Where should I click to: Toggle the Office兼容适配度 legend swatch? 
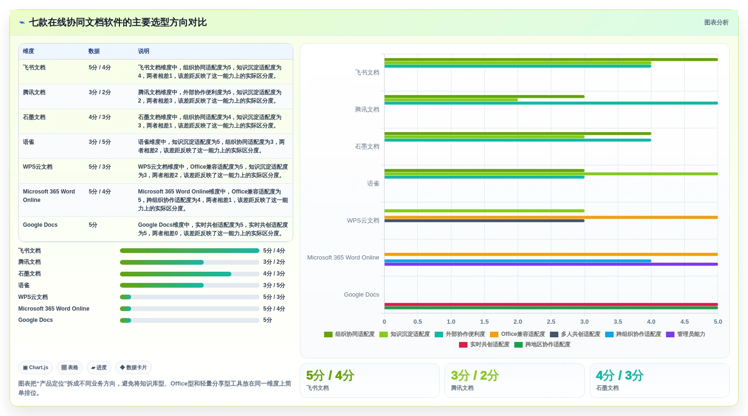[494, 334]
